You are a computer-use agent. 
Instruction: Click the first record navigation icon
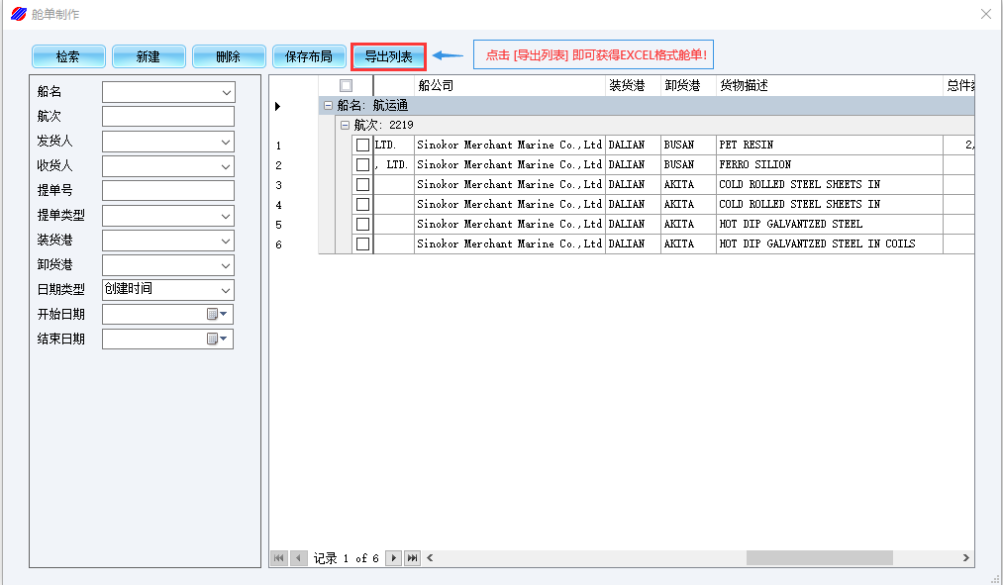[278, 558]
